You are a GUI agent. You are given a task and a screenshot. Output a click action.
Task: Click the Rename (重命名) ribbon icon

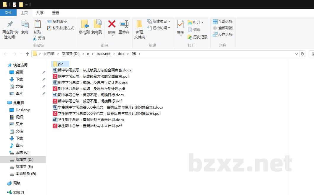pos(124,24)
